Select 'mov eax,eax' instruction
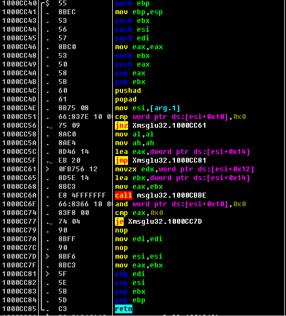 [x=139, y=47]
